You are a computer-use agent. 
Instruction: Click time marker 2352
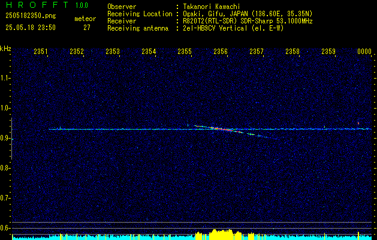77,51
